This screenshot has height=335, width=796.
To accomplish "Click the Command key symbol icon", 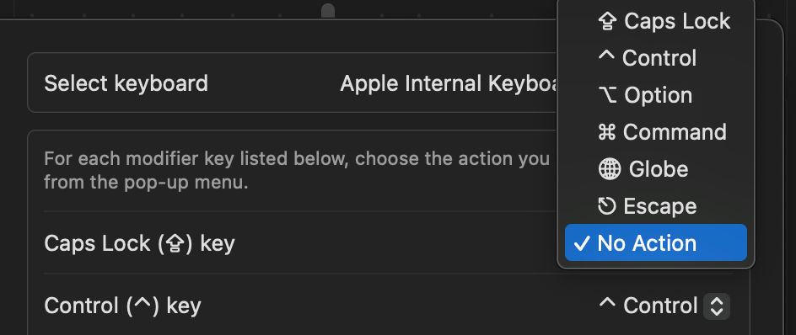I will 606,132.
